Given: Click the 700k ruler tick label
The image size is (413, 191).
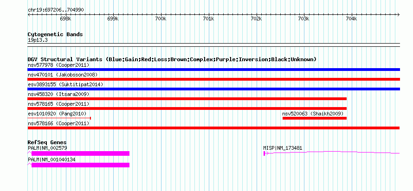Looking at the screenshot, I should pos(161,19).
